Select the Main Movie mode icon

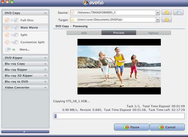click(x=12, y=28)
